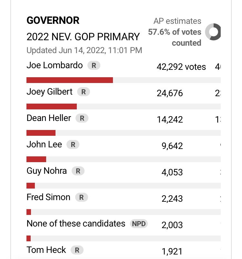Select the Joey Gilbert candidate name

click(49, 92)
